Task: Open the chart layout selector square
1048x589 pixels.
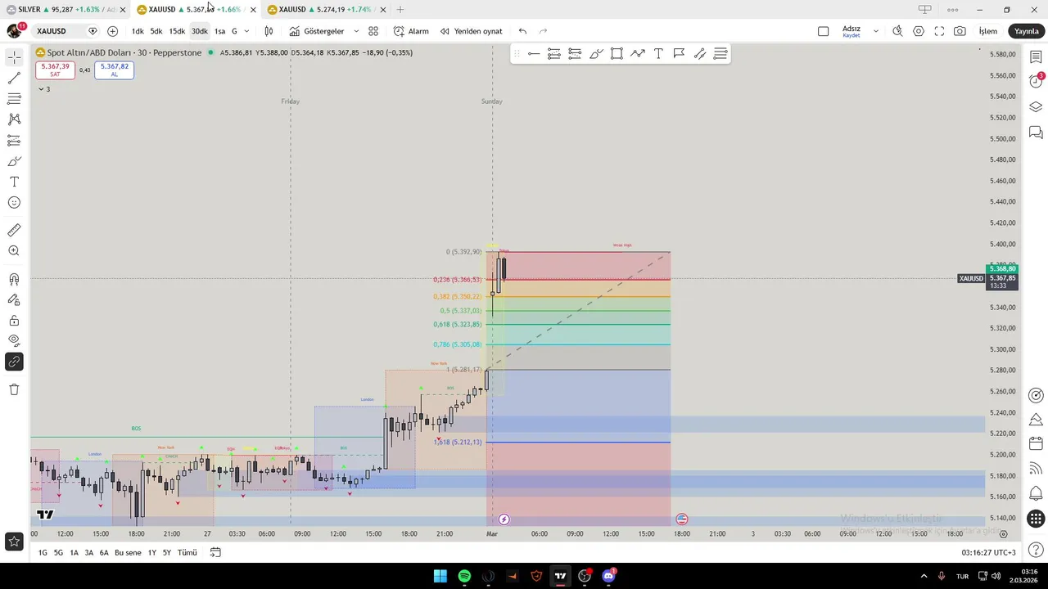Action: pos(823,31)
